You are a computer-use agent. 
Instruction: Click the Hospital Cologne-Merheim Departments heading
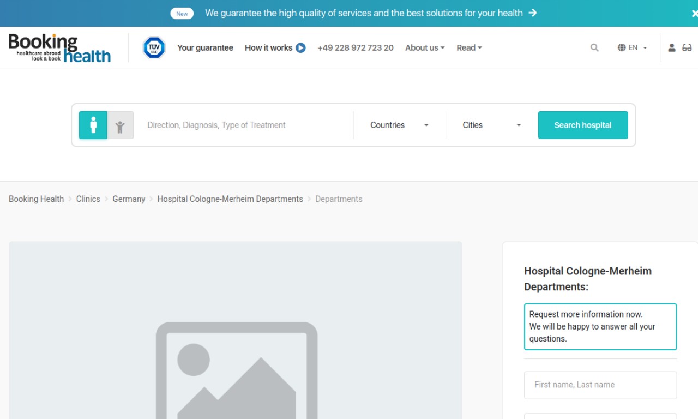coord(588,279)
